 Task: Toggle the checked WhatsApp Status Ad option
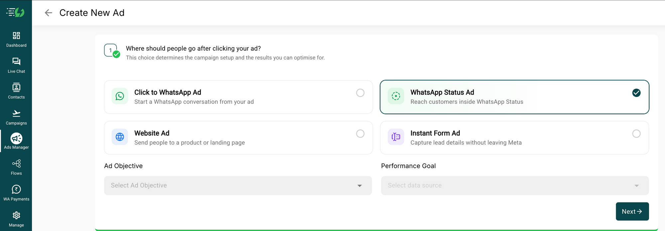pyautogui.click(x=636, y=93)
